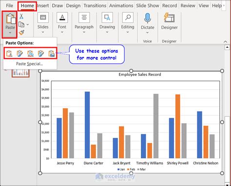Image resolution: width=231 pixels, height=186 pixels.
Task: Click the Jack Bryant axis label
Action: (121, 163)
